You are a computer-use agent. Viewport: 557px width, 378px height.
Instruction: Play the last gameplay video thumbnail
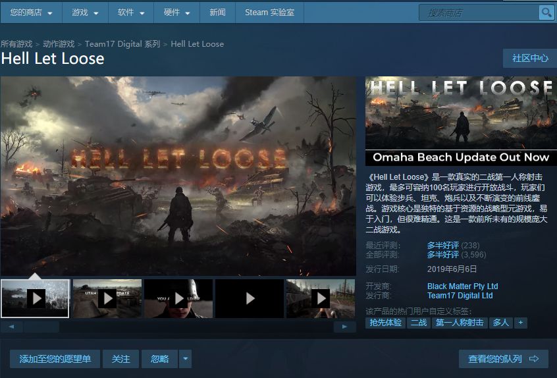(x=321, y=298)
